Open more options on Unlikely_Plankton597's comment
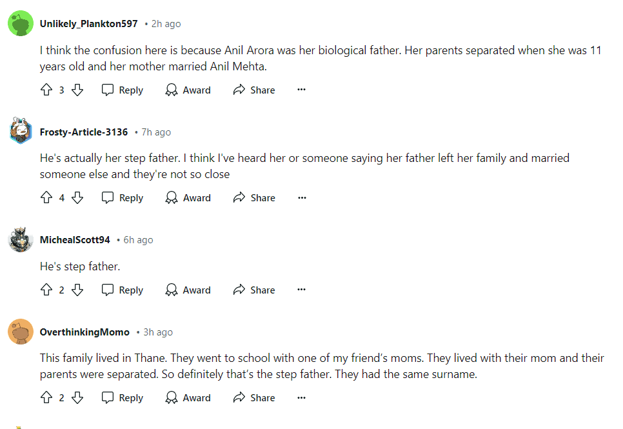The height and width of the screenshot is (429, 623). tap(302, 90)
